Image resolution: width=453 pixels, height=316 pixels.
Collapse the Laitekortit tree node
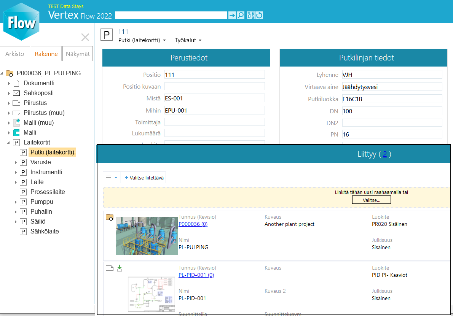coord(9,143)
